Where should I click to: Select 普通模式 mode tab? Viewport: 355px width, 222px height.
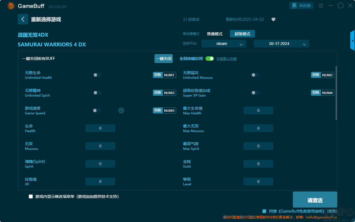[x=215, y=34]
